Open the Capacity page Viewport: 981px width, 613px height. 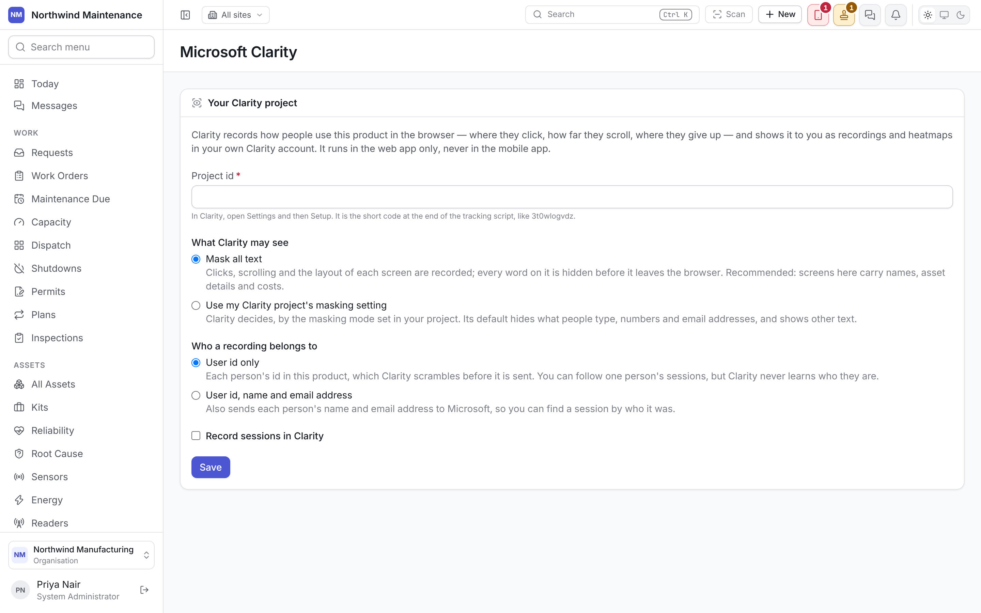point(81,222)
